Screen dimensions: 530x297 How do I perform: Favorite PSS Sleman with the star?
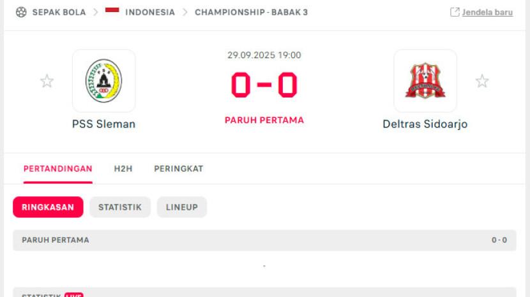(x=47, y=81)
